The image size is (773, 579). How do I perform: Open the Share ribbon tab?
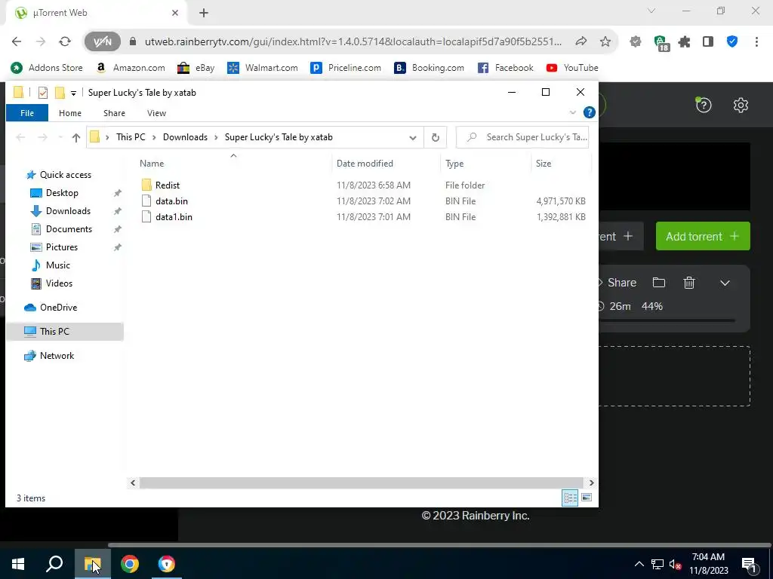tap(114, 113)
